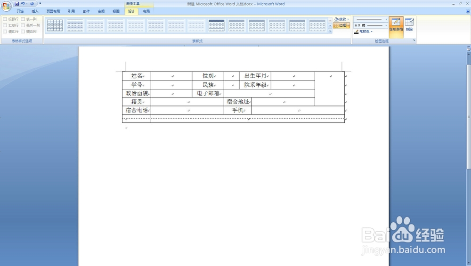
Task: Click the 姓名 table cell
Action: coord(137,76)
